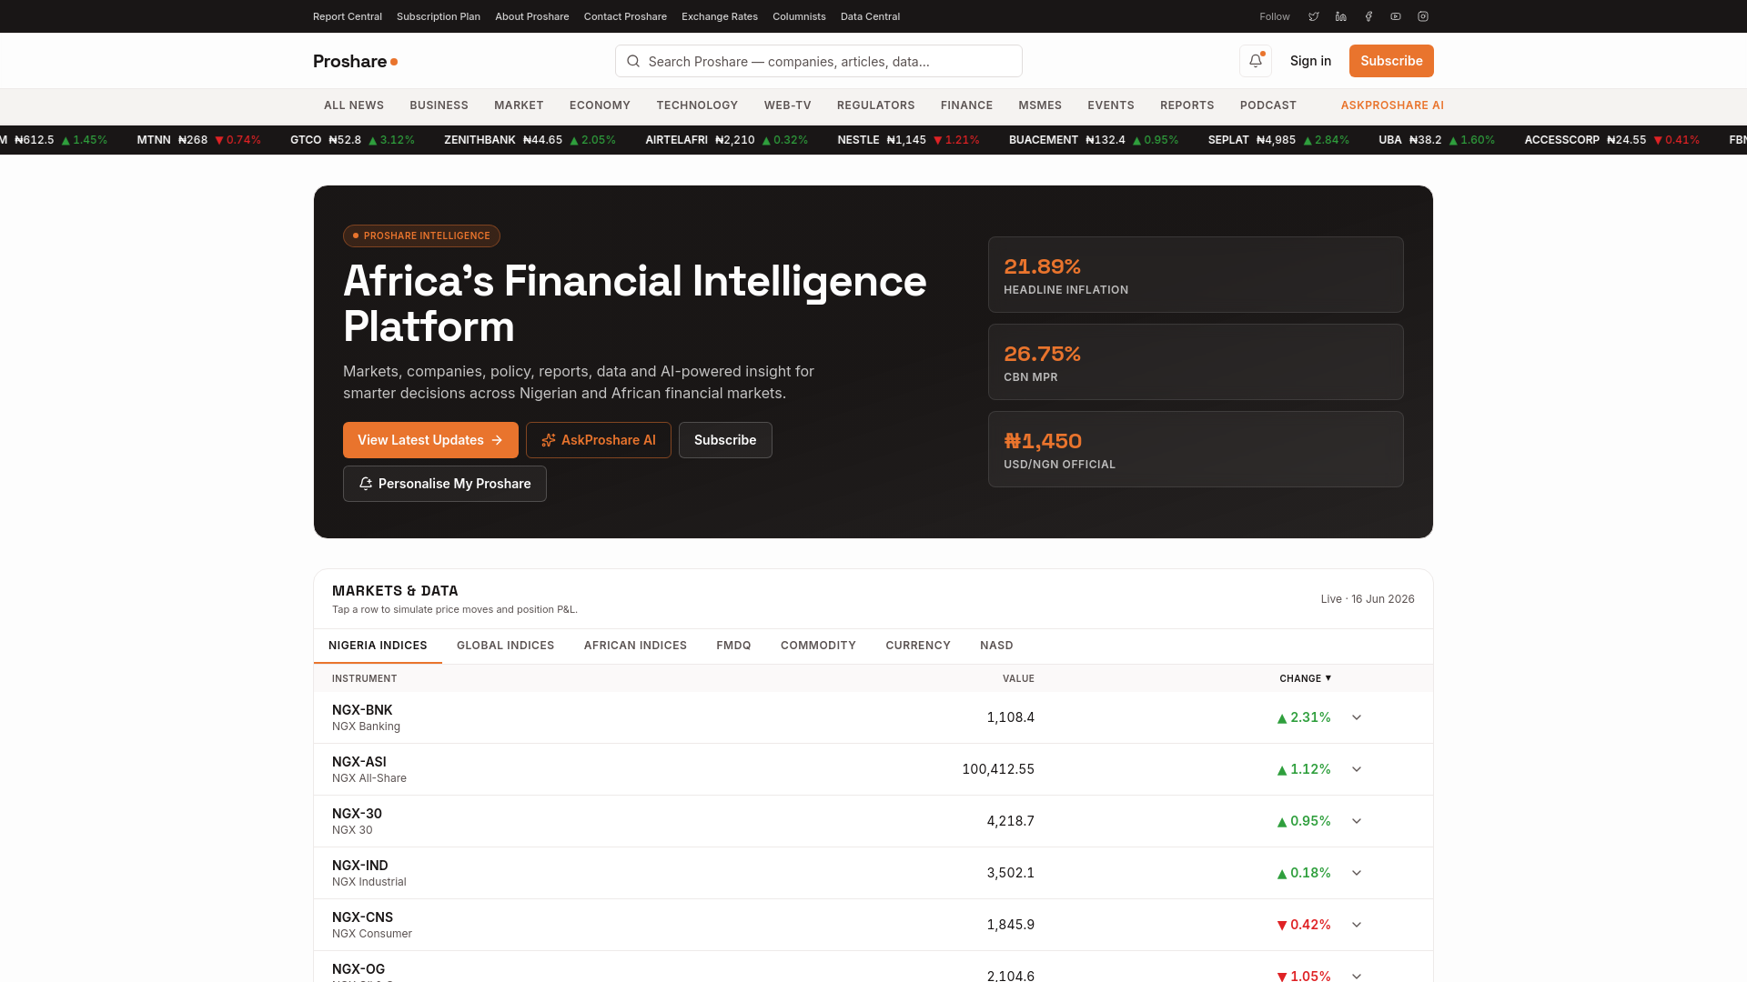The height and width of the screenshot is (982, 1747).
Task: Open the Events section
Action: pos(1111,105)
